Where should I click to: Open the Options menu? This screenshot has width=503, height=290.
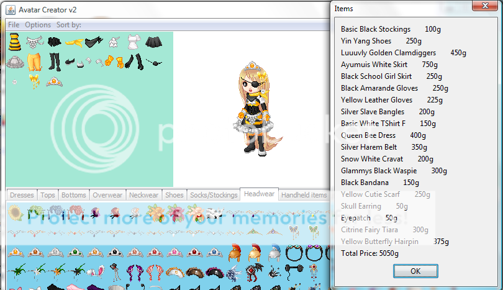tap(38, 25)
